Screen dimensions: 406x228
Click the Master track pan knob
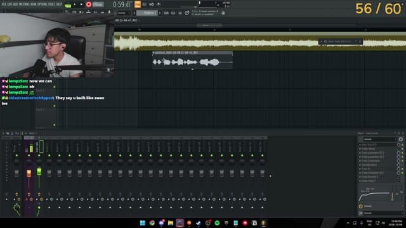(x=16, y=162)
